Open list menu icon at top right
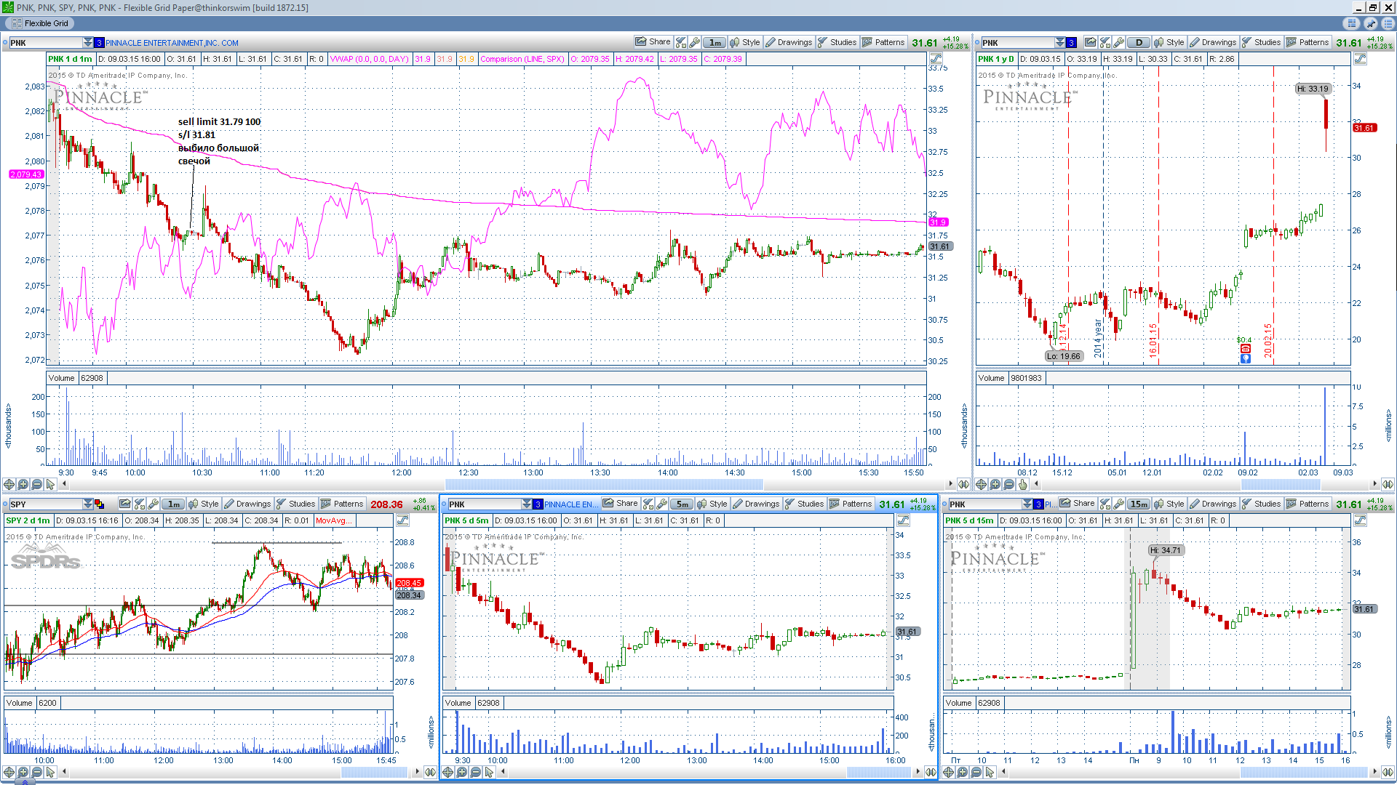This screenshot has width=1397, height=785. (1388, 23)
